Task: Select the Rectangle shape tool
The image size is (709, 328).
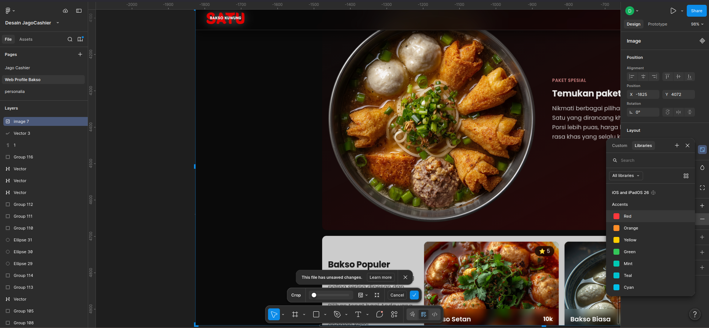Action: (316, 314)
